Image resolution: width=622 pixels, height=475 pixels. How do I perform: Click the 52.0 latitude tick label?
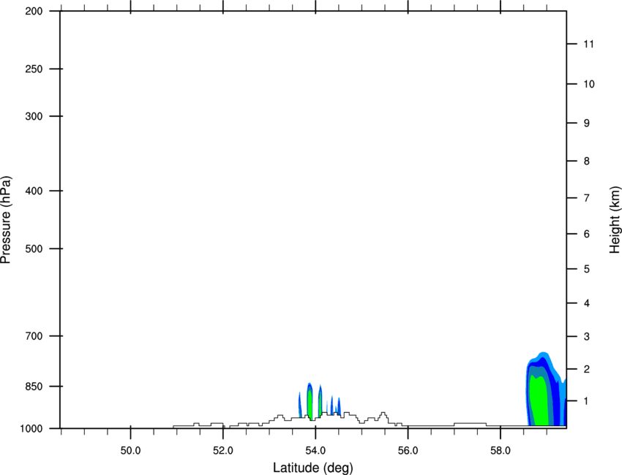tap(223, 451)
